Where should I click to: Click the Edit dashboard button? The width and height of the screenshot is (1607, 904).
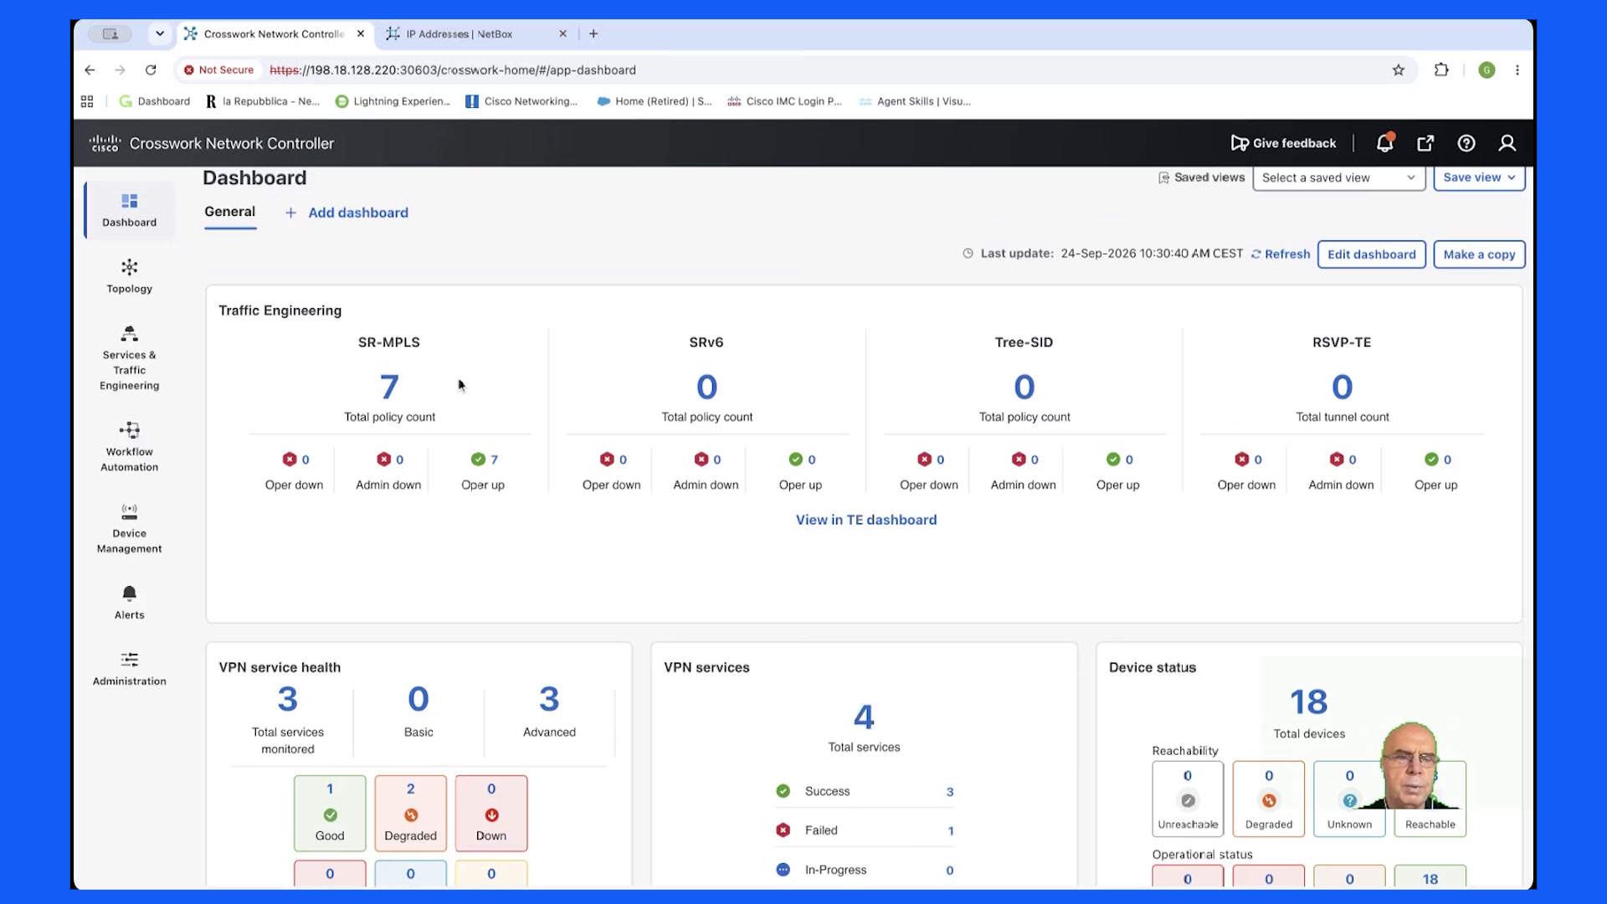pyautogui.click(x=1371, y=254)
